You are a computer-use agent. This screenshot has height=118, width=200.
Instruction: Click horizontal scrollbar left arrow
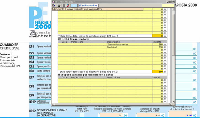pos(53,104)
